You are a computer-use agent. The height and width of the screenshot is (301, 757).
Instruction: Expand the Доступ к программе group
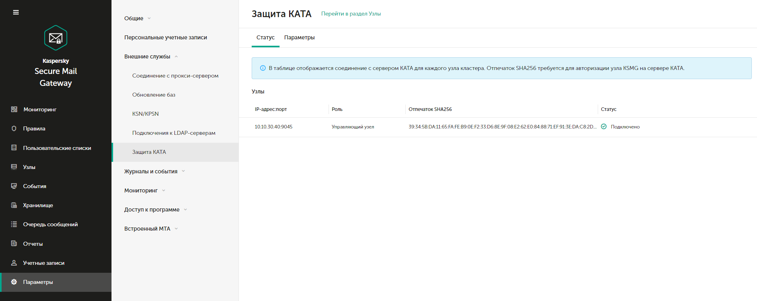(155, 210)
